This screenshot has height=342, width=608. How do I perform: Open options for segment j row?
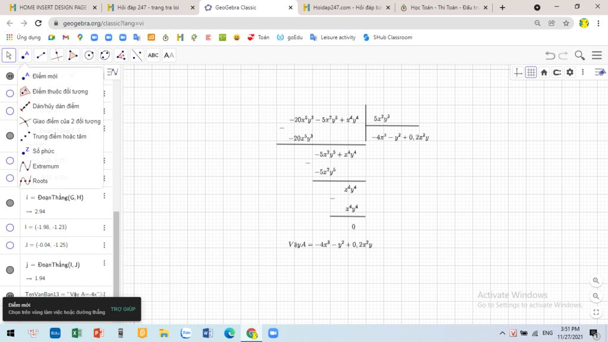(x=104, y=263)
